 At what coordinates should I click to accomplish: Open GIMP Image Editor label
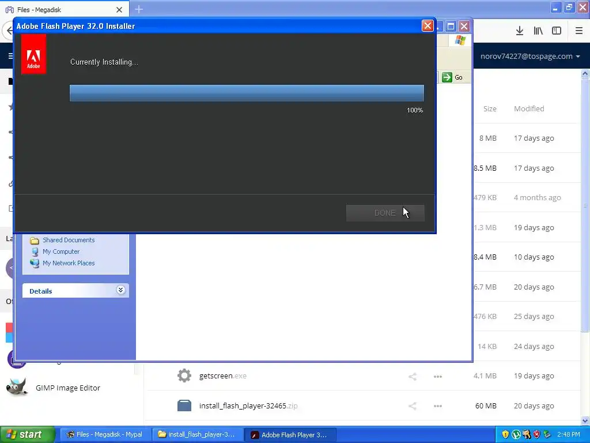(68, 388)
